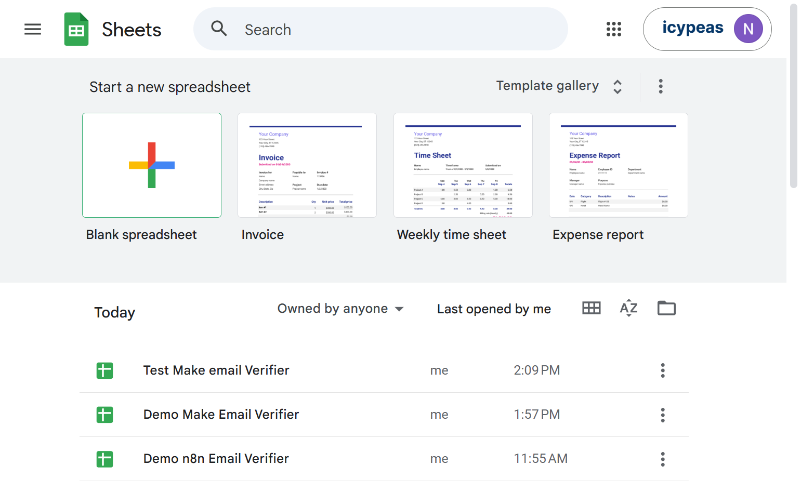This screenshot has width=801, height=491.
Task: Click the icypeas account label
Action: click(692, 28)
